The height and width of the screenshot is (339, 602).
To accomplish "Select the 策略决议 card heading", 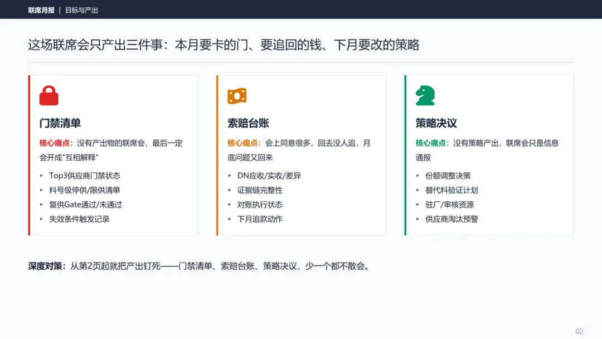I will click(x=436, y=123).
